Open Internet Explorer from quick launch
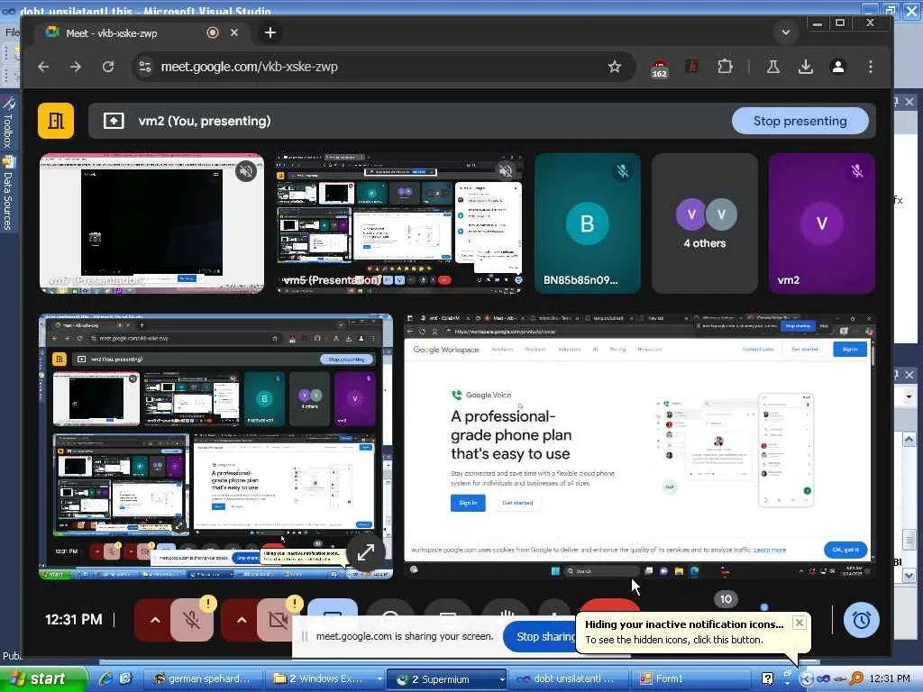This screenshot has width=923, height=692. 106,679
